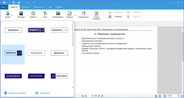Click the document scroll up arrow
Image resolution: width=184 pixels, height=98 pixels.
click(183, 28)
